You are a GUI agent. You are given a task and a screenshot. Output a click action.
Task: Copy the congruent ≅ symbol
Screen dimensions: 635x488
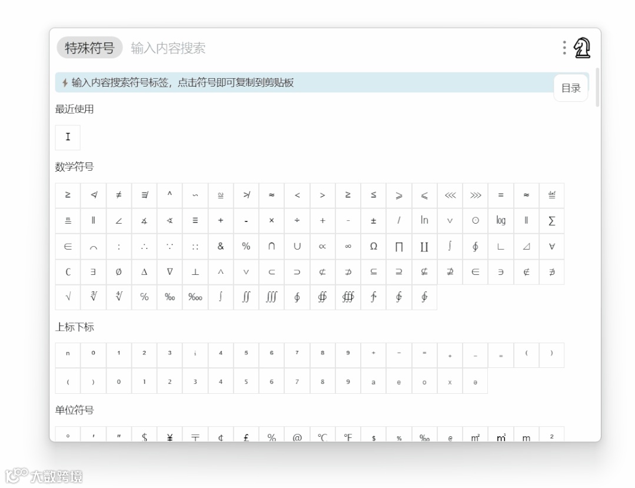point(221,195)
